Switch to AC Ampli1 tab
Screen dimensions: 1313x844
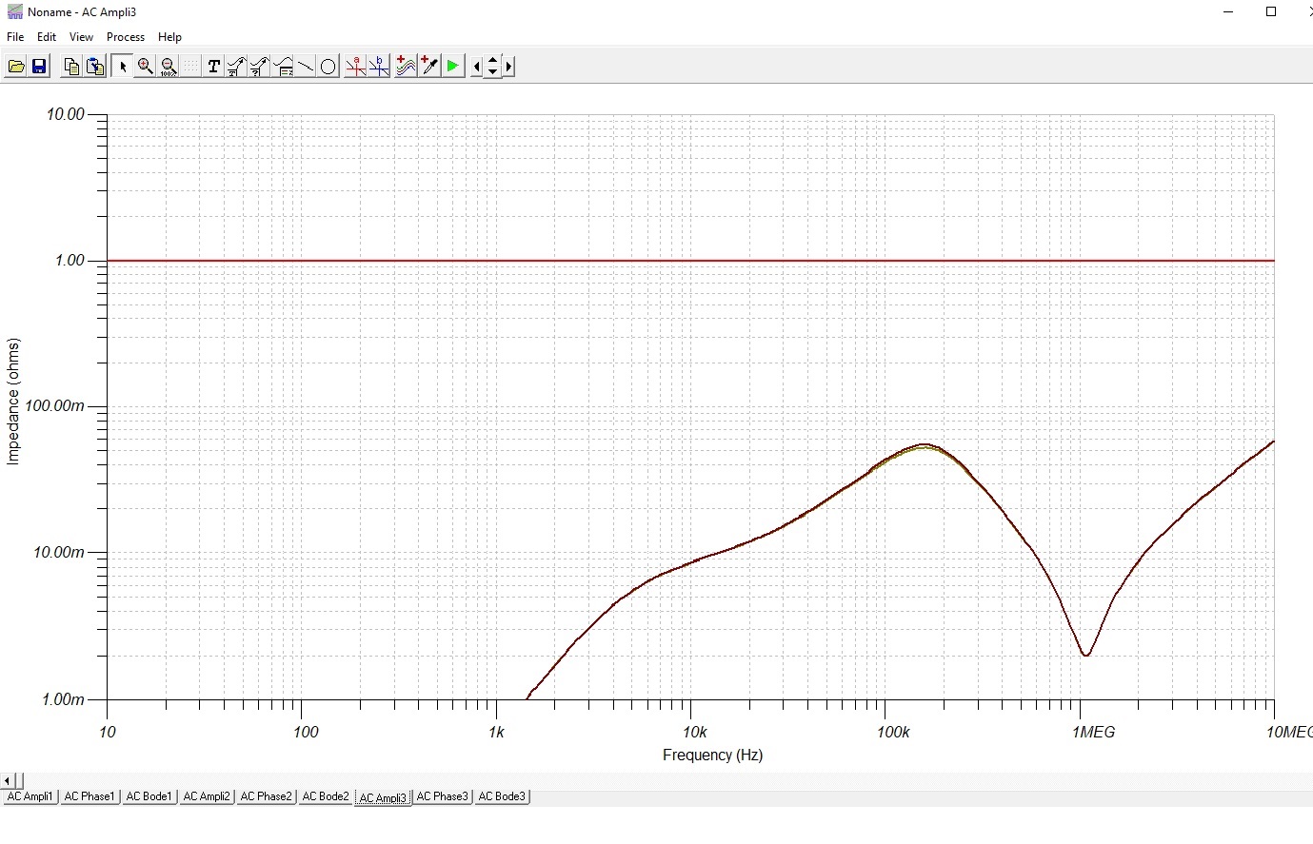click(30, 797)
